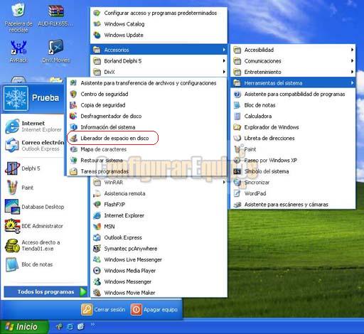Expand the Comunicaciones submenu
364x334 pixels.
point(293,61)
